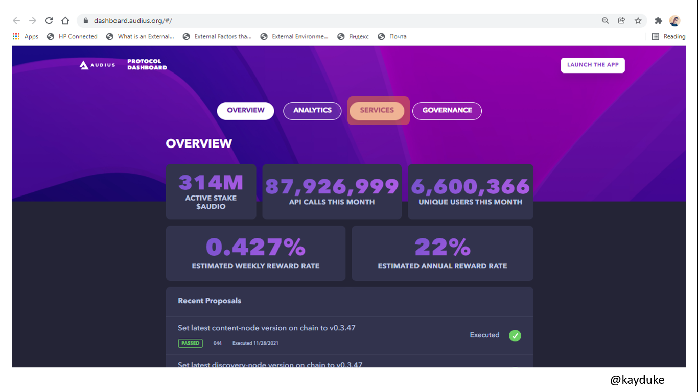Click the 'UNIQUE USERS THIS MONTH' label
The image size is (698, 392).
tap(471, 202)
